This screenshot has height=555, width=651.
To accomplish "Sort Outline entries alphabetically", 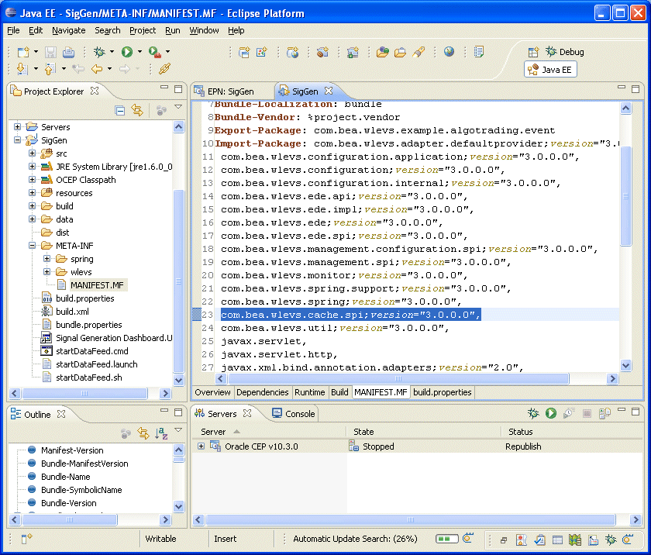I will [x=161, y=433].
